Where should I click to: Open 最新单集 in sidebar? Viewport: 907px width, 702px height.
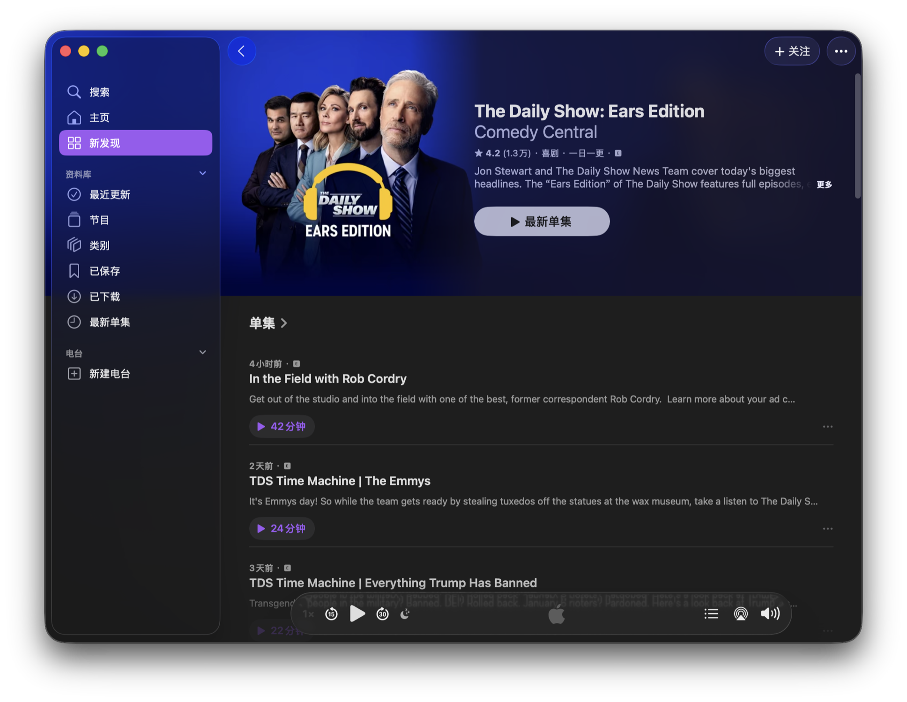click(x=135, y=322)
